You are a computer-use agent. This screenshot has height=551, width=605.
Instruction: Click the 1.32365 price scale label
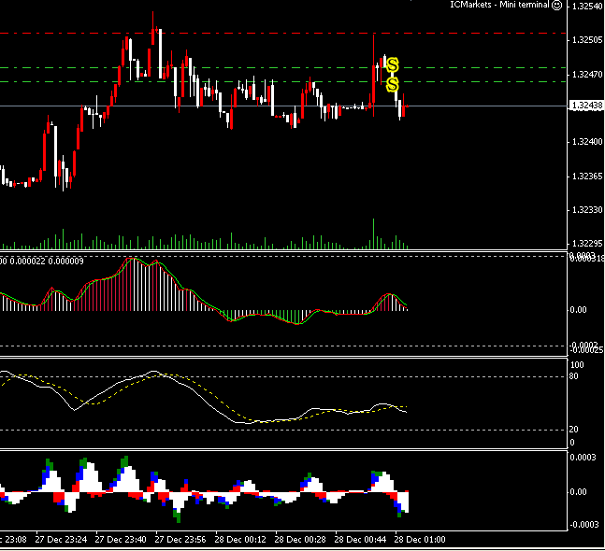(x=587, y=177)
